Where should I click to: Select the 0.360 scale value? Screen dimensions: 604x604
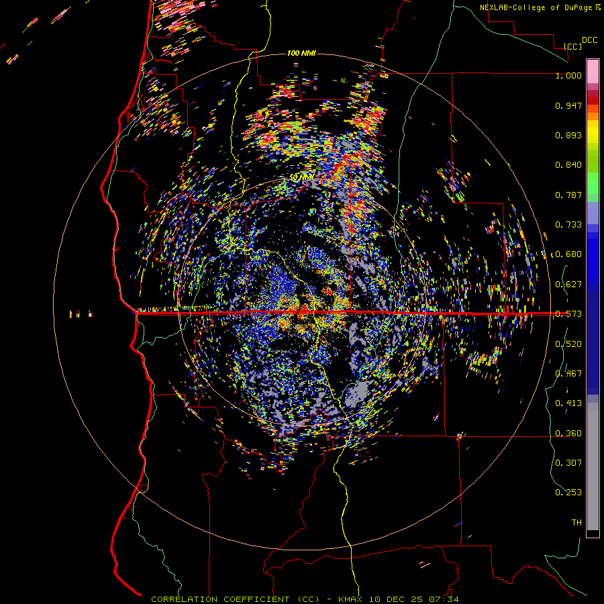(568, 434)
